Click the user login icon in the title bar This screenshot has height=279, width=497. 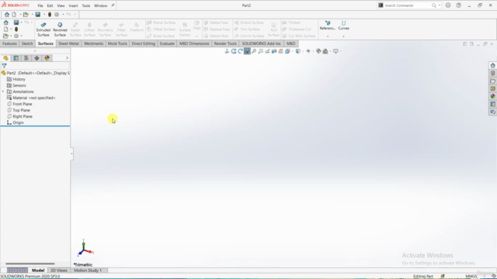point(448,5)
